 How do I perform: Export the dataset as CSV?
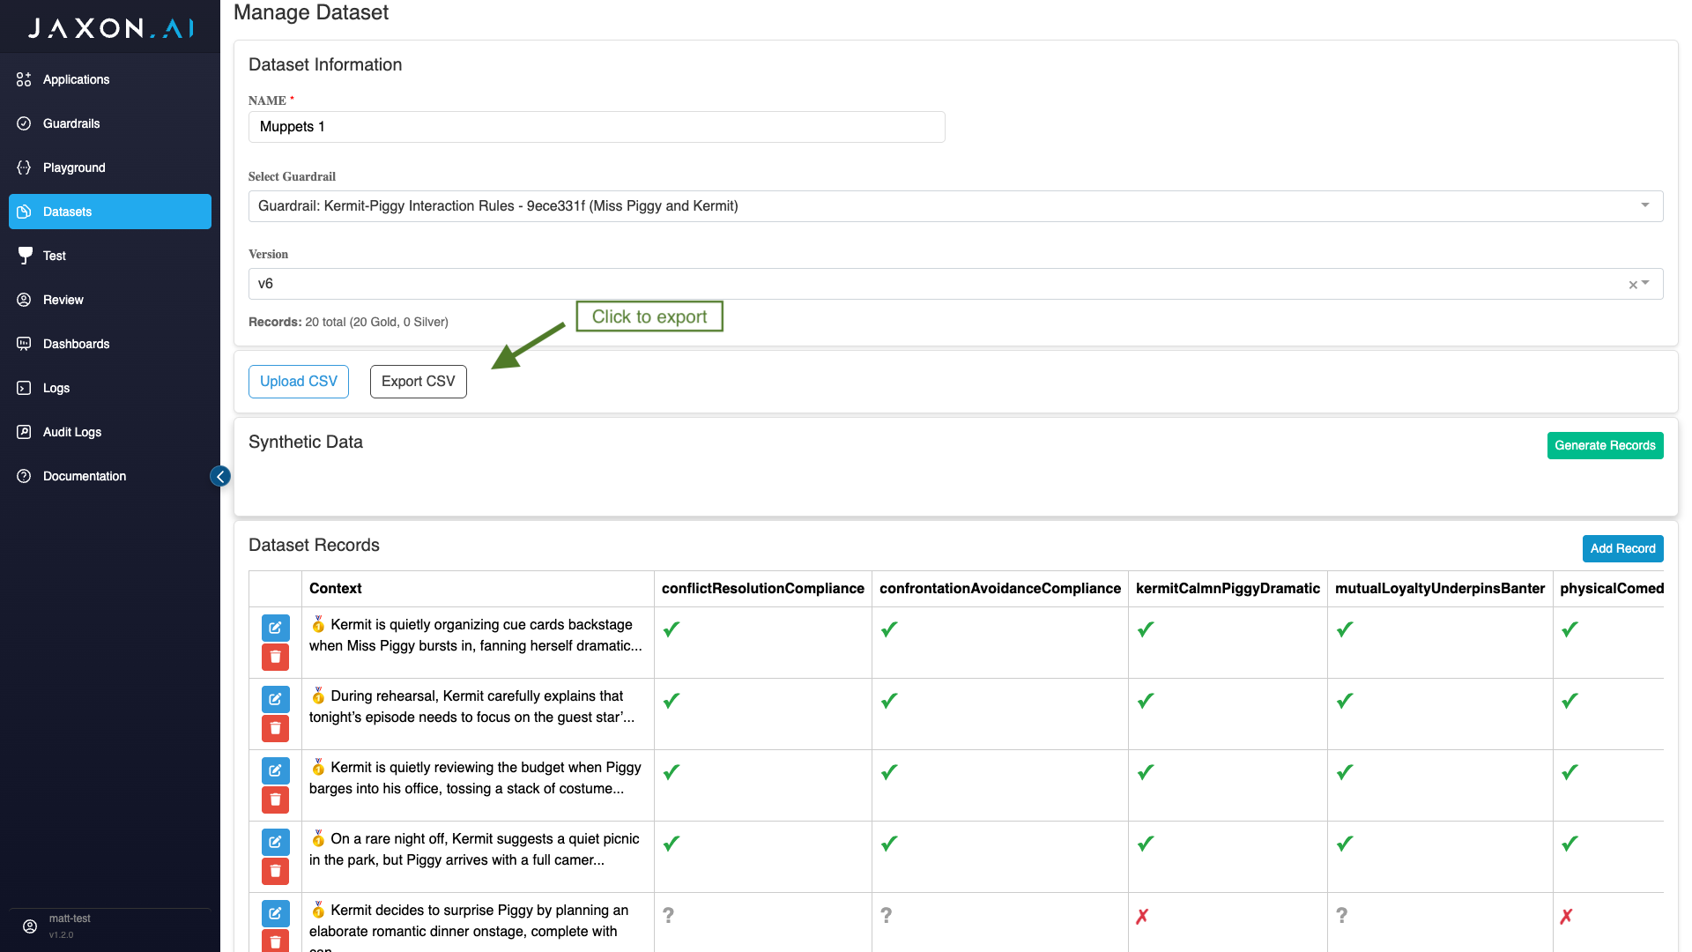418,381
